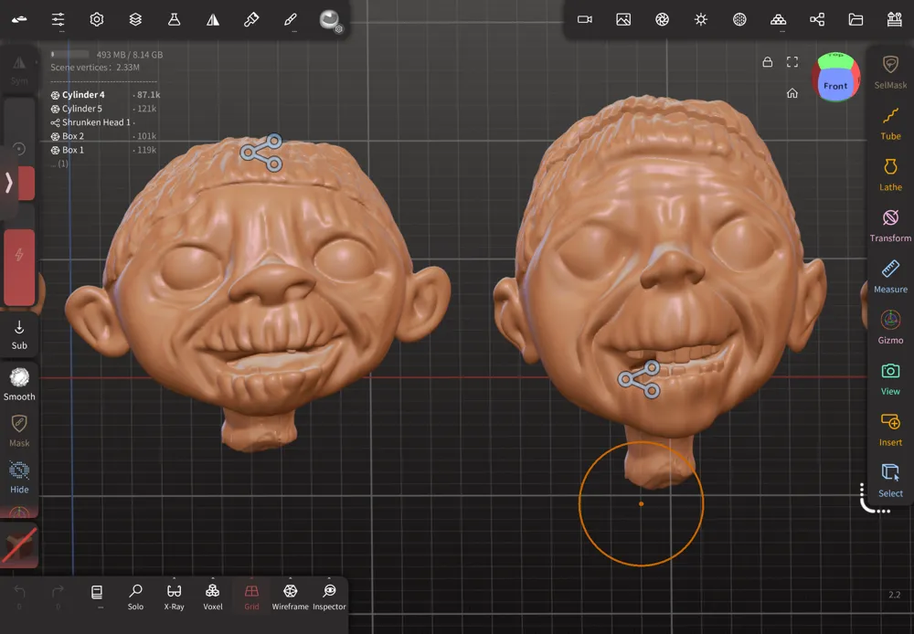Adjust the intensity slider with lightning icon

(x=19, y=255)
